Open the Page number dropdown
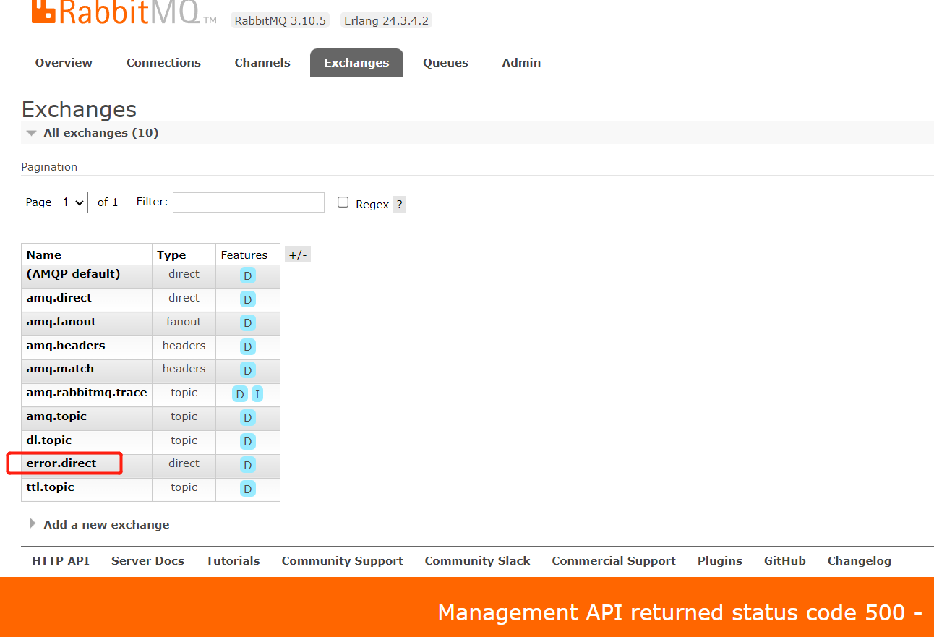Image resolution: width=934 pixels, height=637 pixels. pyautogui.click(x=72, y=202)
